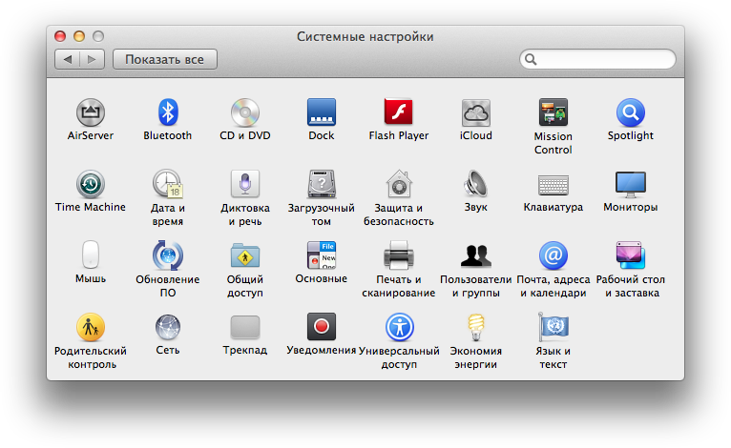Image resolution: width=731 pixels, height=448 pixels.
Task: Click the Показать все button
Action: [x=164, y=59]
